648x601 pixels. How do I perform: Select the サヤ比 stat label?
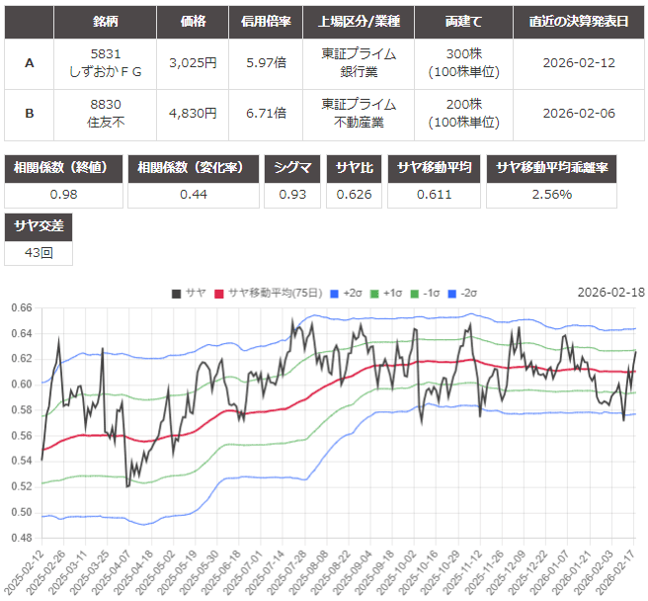click(x=354, y=168)
